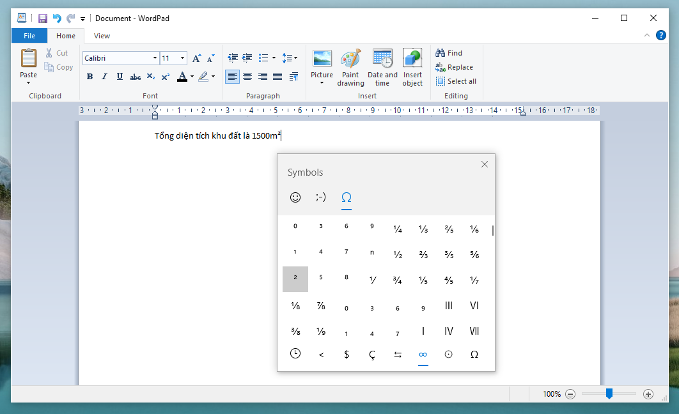Viewport: 679px width, 414px height.
Task: Click the Paste clipboard icon
Action: [x=29, y=58]
